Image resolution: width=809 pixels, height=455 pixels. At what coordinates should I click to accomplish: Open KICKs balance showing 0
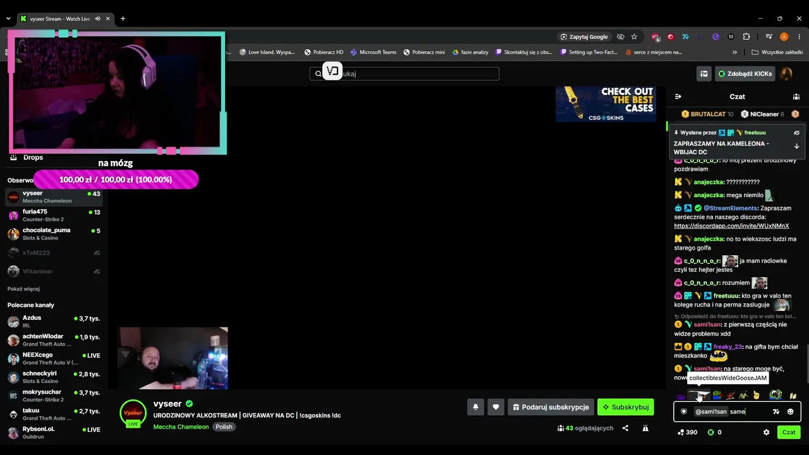pos(714,432)
